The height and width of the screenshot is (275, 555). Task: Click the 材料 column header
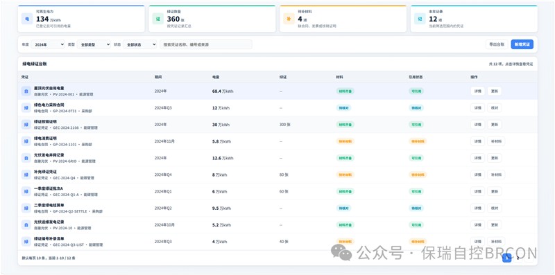339,77
